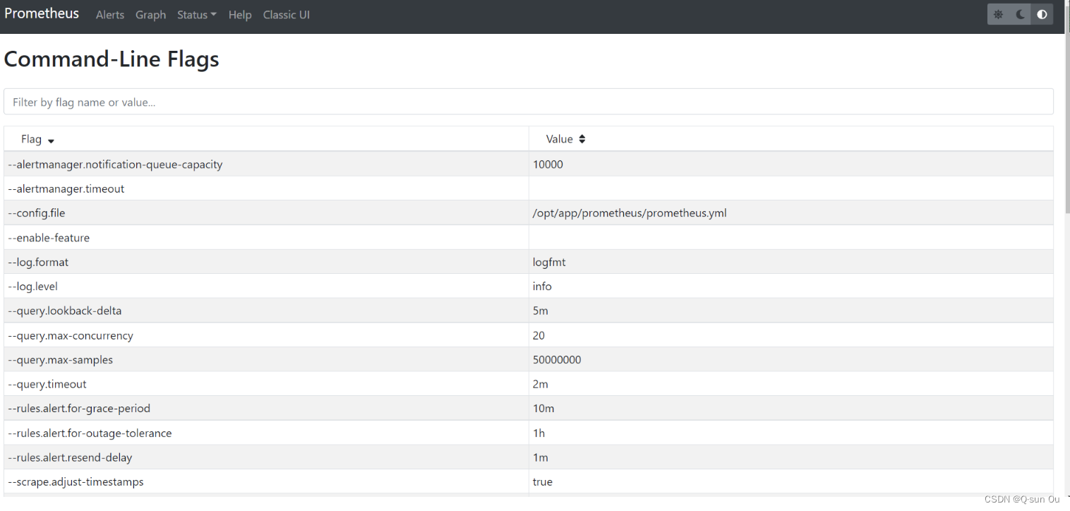This screenshot has width=1070, height=511.
Task: Select --scrape.adjust-timestamps flag cell
Action: pyautogui.click(x=267, y=482)
